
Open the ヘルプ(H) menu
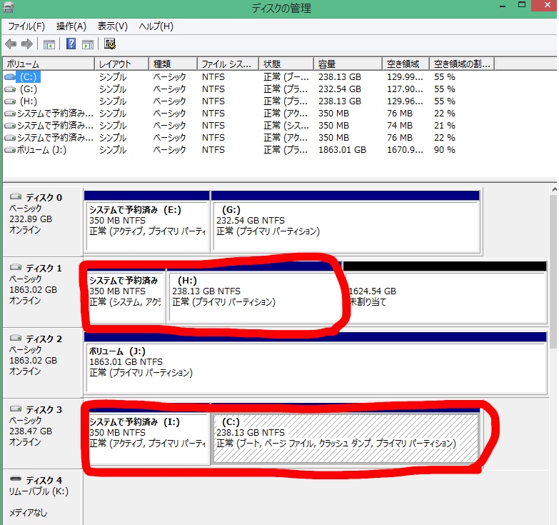click(156, 26)
